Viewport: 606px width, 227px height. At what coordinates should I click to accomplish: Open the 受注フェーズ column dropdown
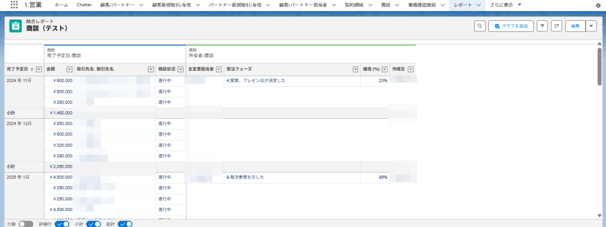coord(355,69)
